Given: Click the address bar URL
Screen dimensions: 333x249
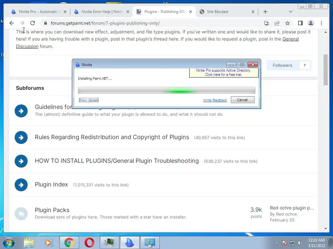Looking at the screenshot, I should [105, 23].
